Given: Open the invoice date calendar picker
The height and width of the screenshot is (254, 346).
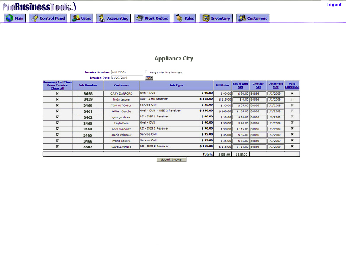Looking at the screenshot, I should coord(149,78).
